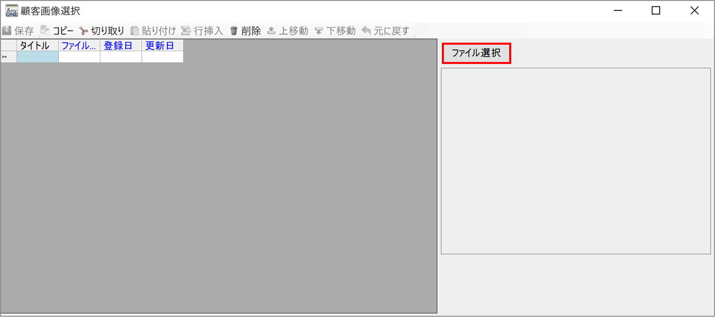Viewport: 715px width, 317px height.
Task: Sort by the 登録日 column header
Action: click(x=121, y=45)
